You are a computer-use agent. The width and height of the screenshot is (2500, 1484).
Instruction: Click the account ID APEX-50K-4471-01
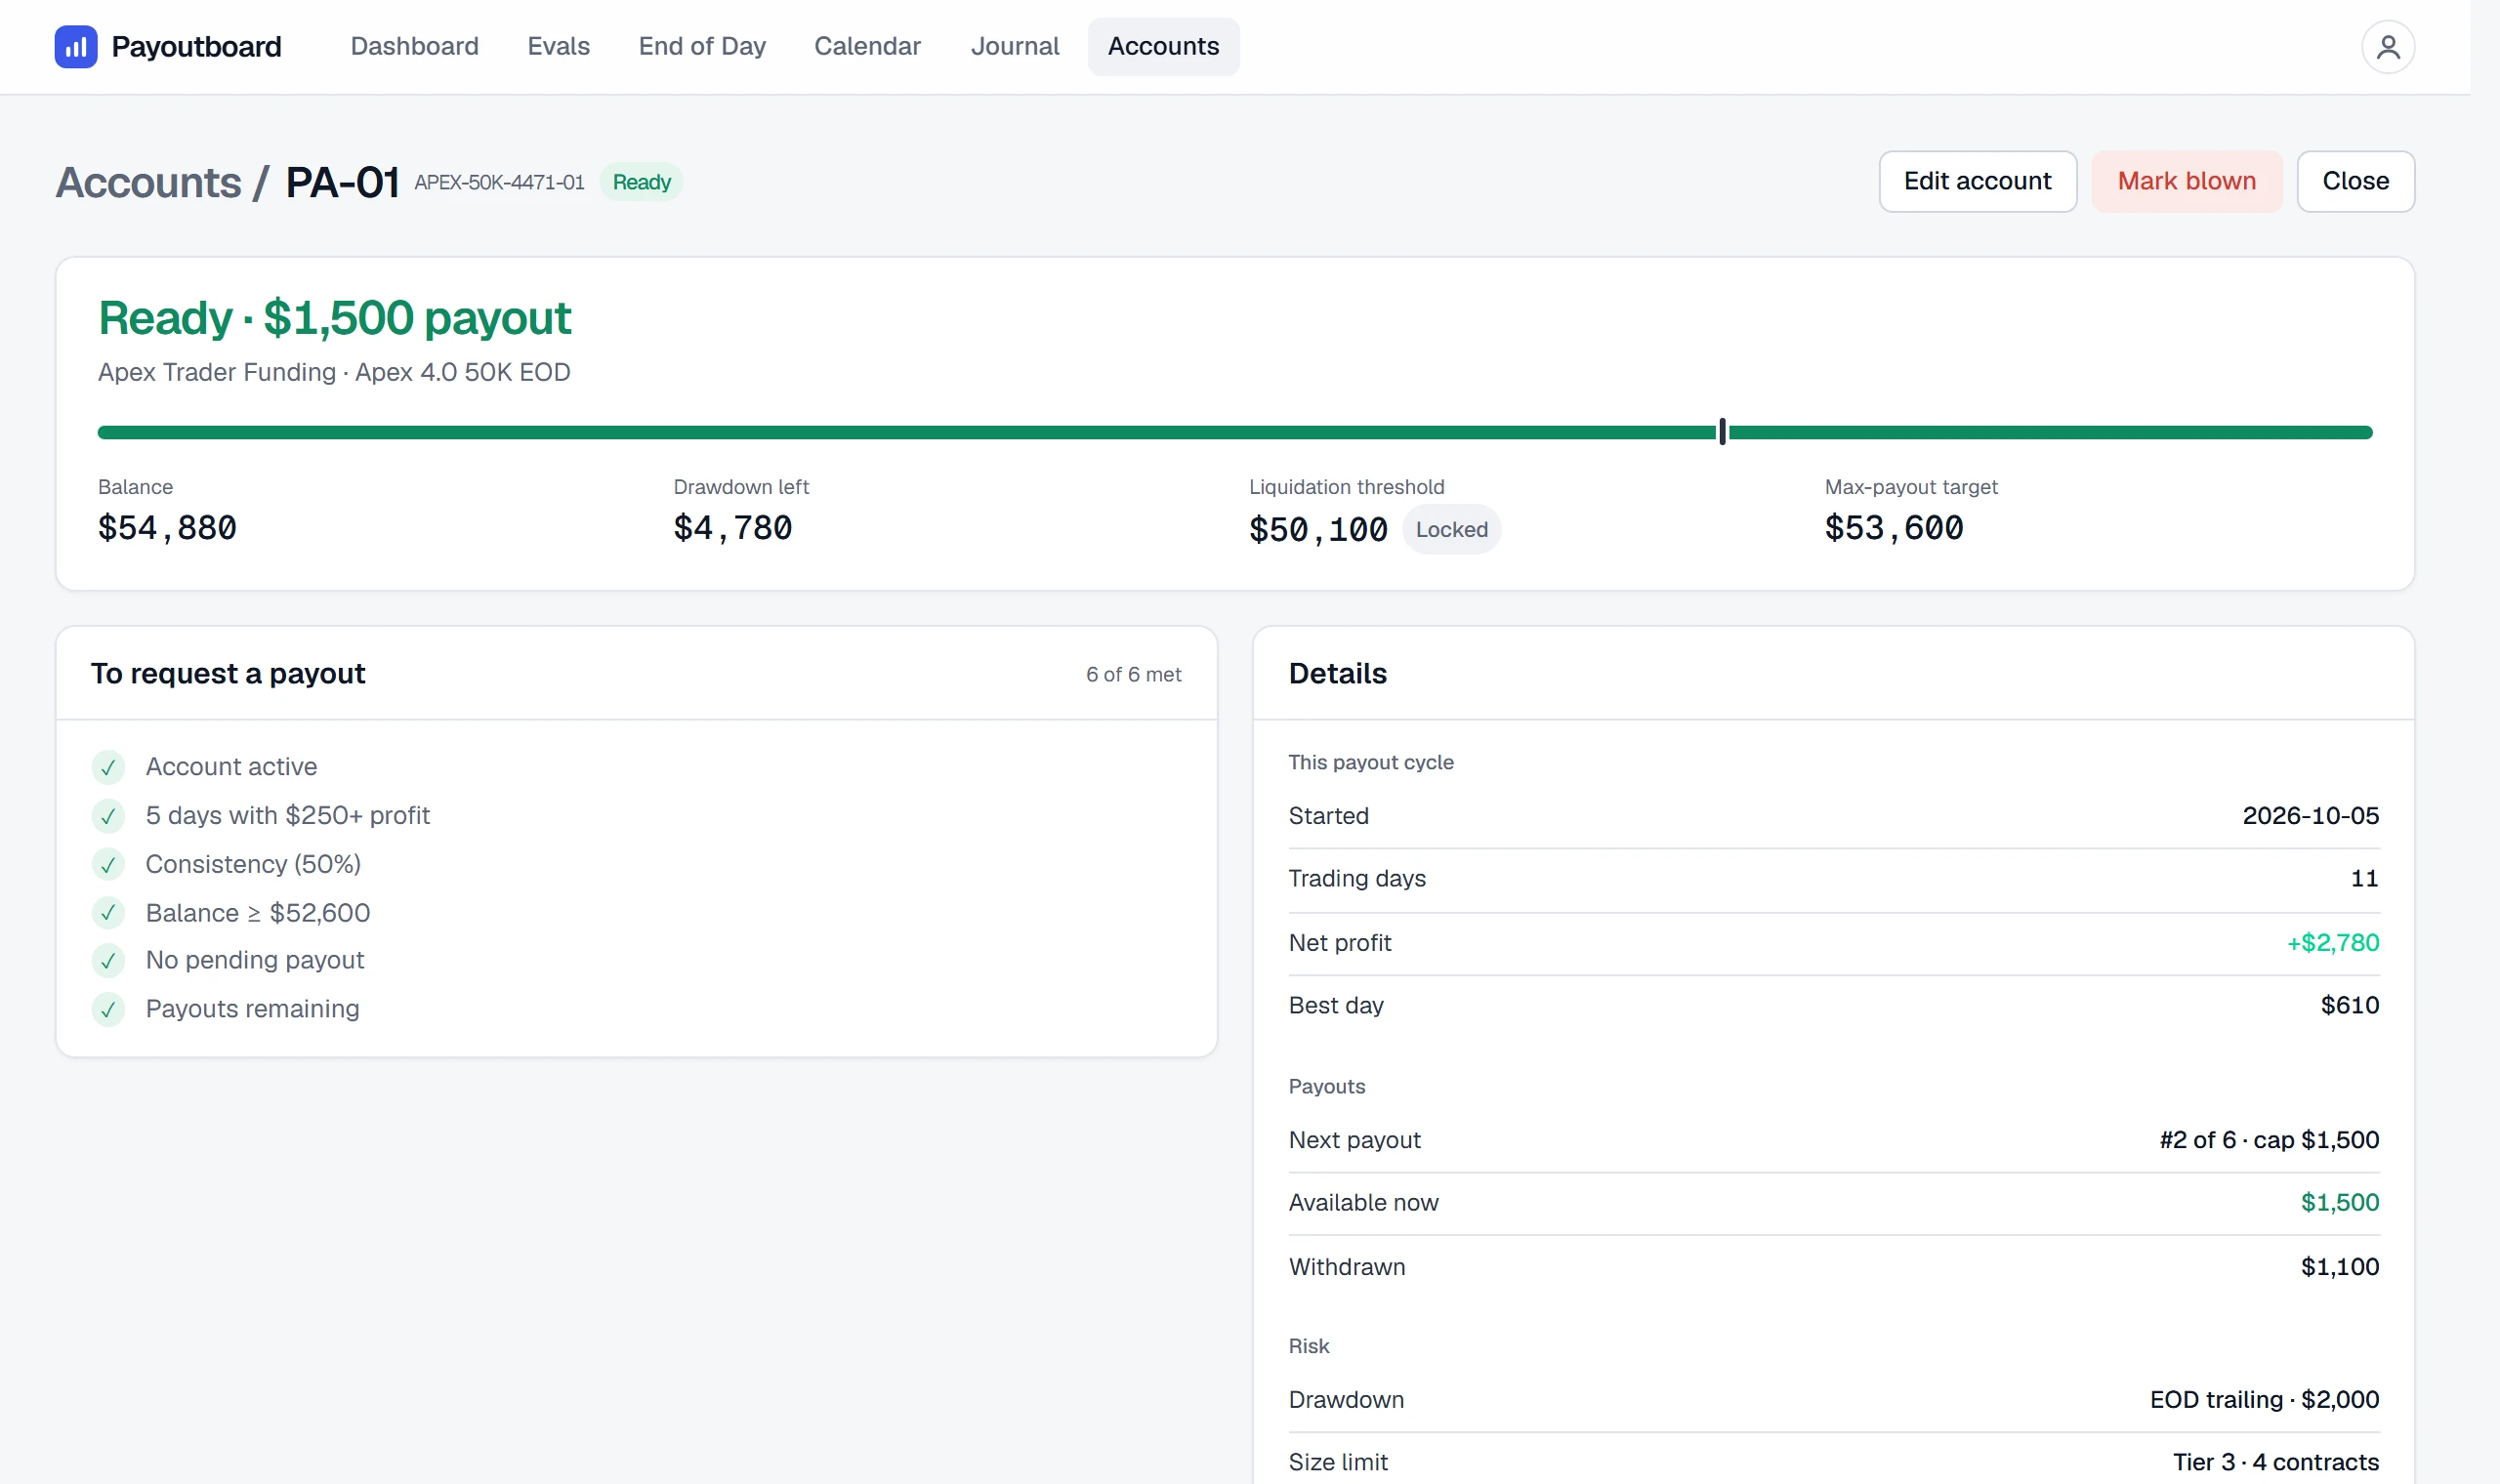499,183
